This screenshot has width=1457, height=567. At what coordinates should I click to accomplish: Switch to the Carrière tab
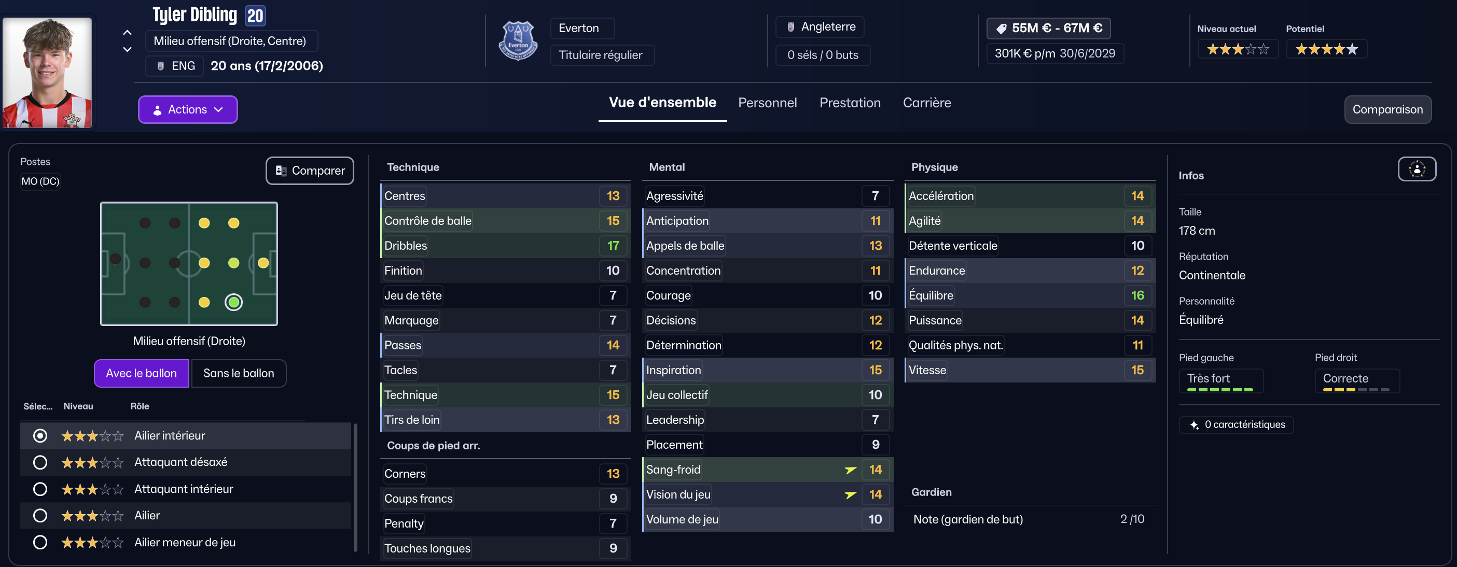click(x=926, y=103)
